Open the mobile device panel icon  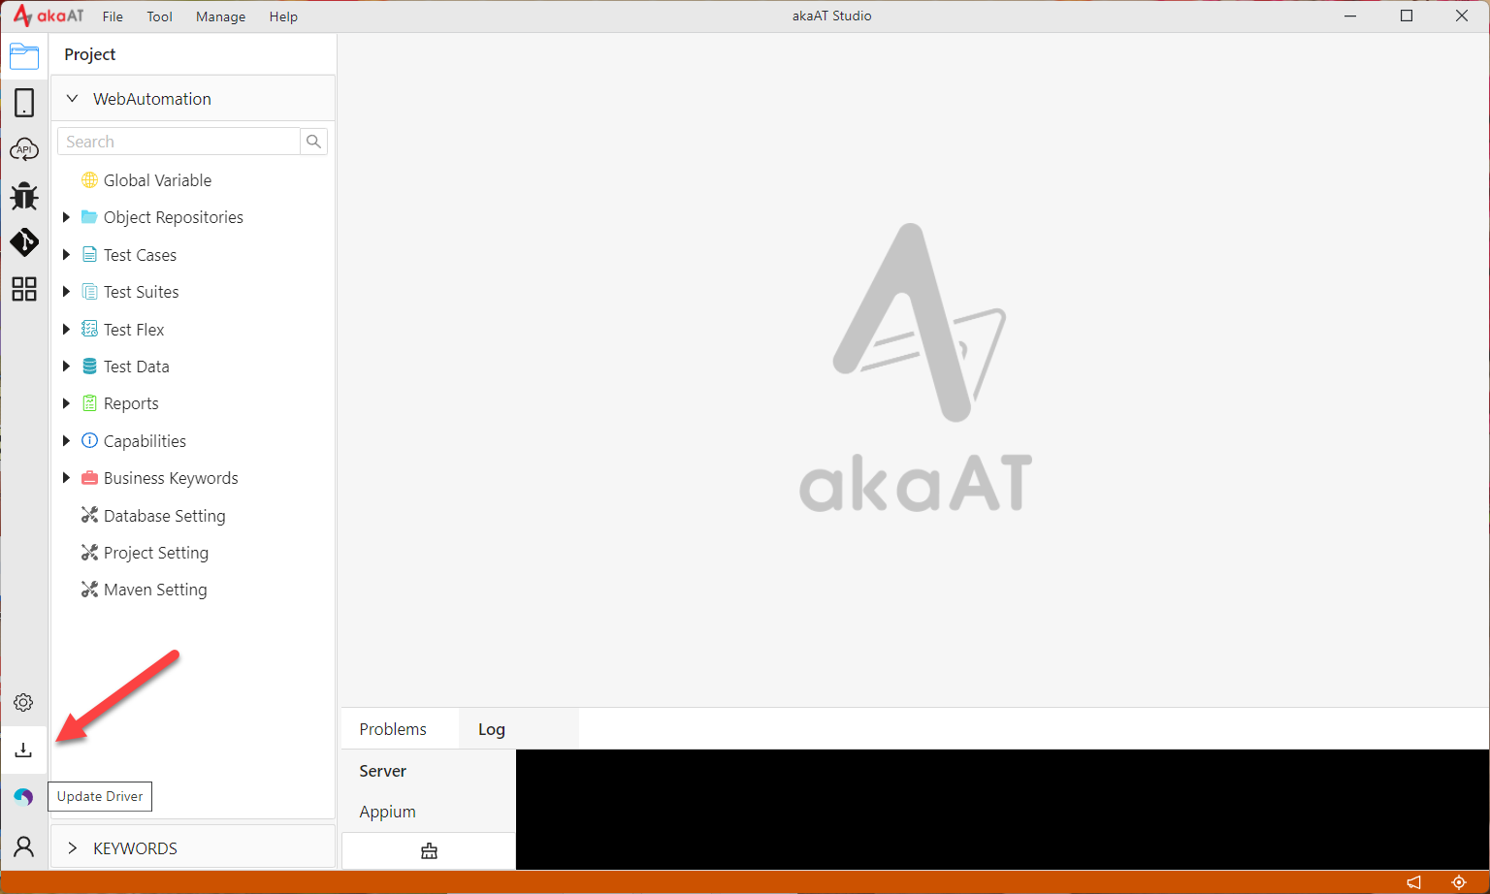click(24, 103)
